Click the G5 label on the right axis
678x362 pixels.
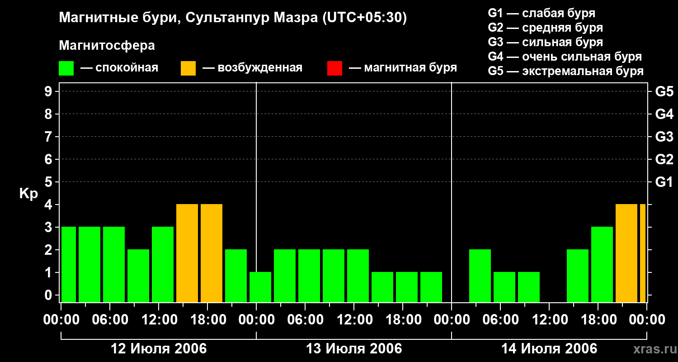[664, 91]
